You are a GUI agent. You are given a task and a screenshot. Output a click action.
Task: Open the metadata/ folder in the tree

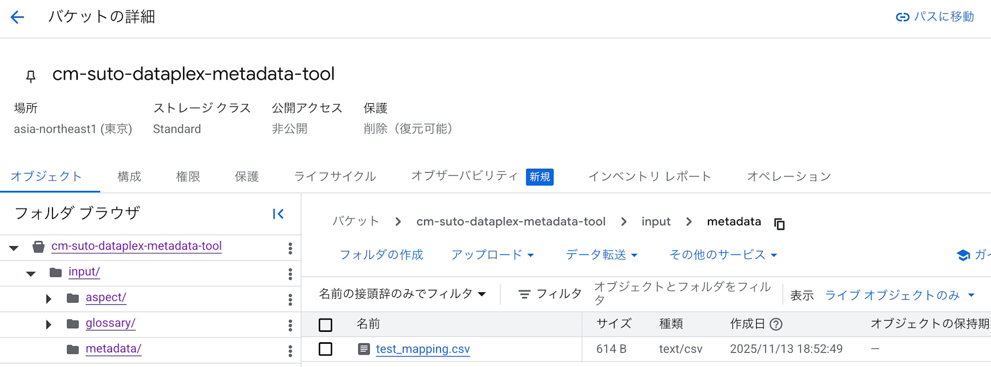pyautogui.click(x=113, y=349)
